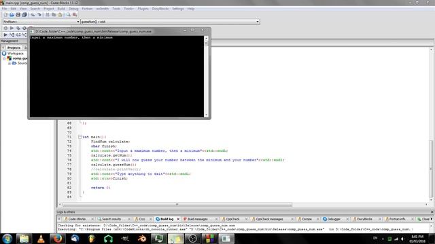Screen dimensions: 435x244
Task: Close the Build log tab
Action: click(x=178, y=219)
